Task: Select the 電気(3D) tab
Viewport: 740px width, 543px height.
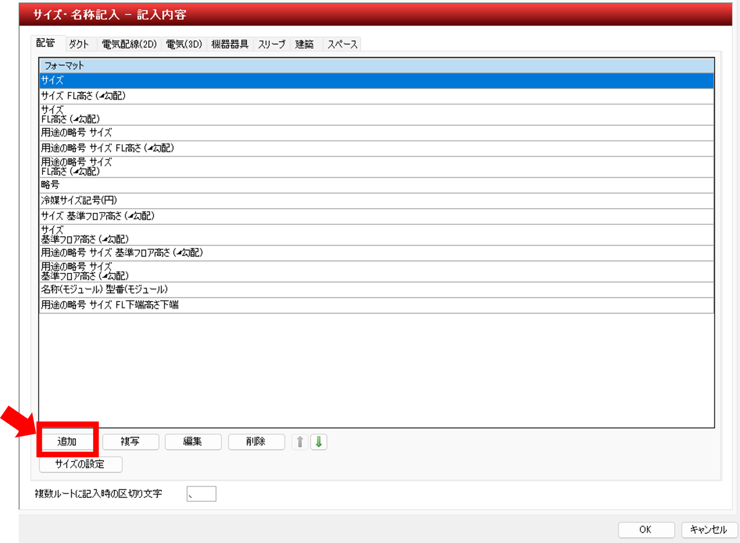Action: (x=184, y=44)
